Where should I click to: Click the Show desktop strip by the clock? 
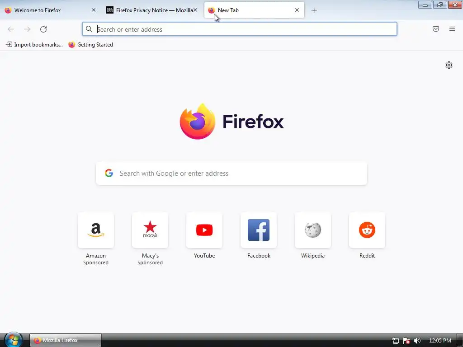[460, 340]
